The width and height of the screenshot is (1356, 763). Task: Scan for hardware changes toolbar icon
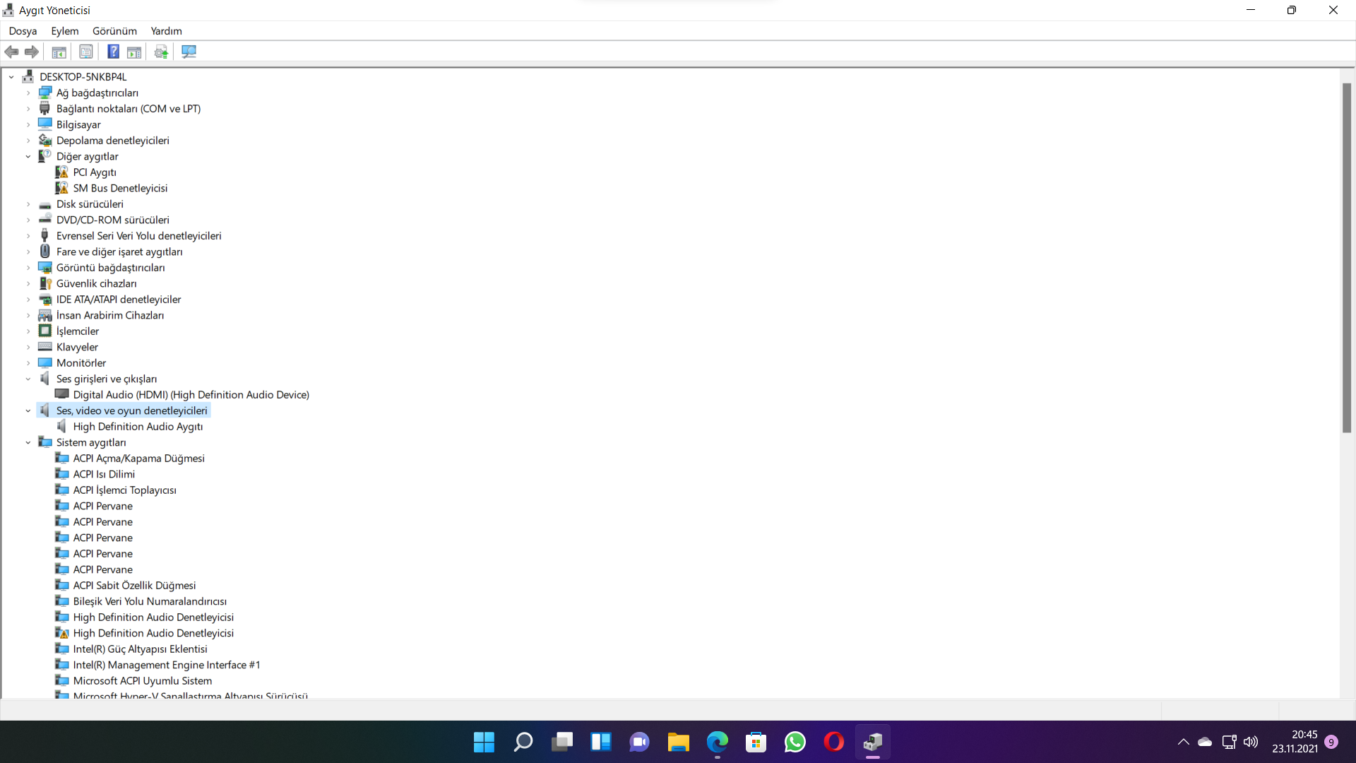tap(189, 52)
